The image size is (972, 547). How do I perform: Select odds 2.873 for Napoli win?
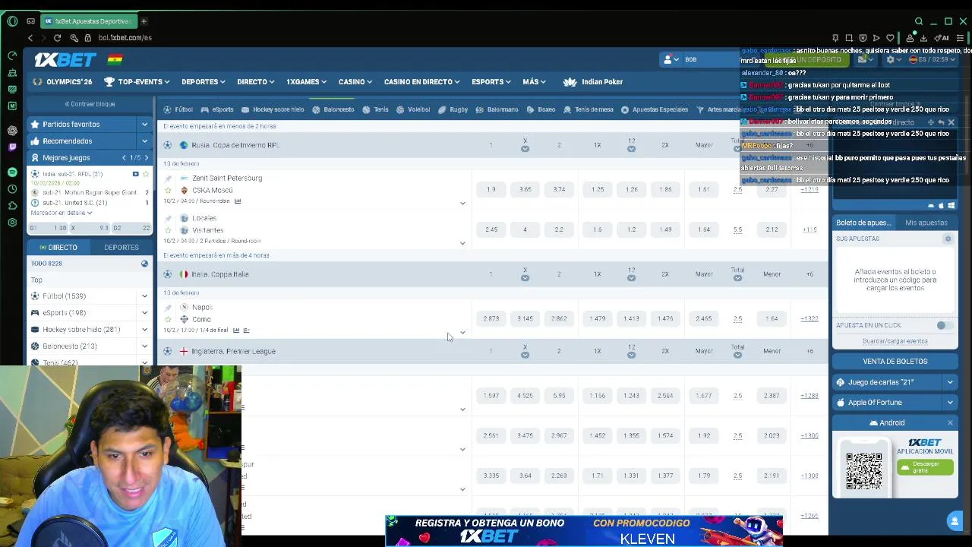pyautogui.click(x=491, y=318)
